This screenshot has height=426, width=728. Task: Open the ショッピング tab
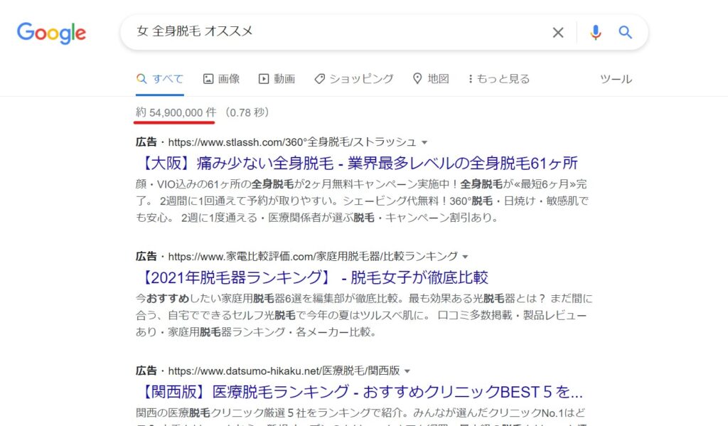click(354, 78)
